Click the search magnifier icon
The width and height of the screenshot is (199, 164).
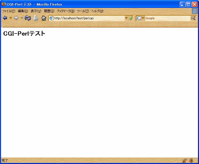pyautogui.click(x=193, y=18)
